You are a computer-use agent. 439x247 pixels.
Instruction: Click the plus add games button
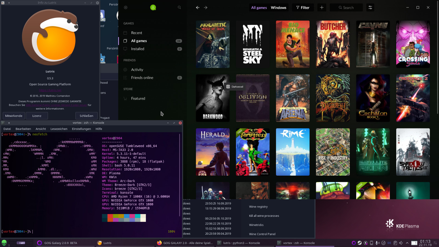[x=322, y=8]
